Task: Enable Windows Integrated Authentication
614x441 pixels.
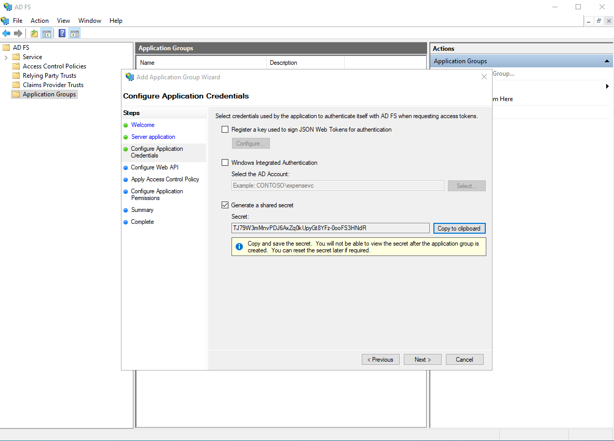Action: point(225,162)
